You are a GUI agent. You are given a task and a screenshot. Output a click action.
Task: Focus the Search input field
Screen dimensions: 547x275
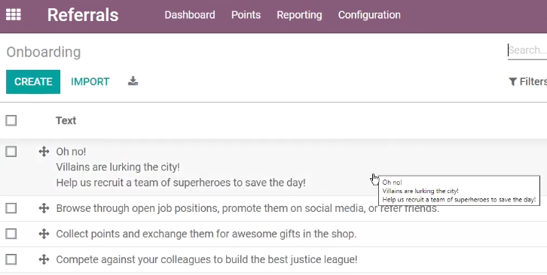[527, 50]
